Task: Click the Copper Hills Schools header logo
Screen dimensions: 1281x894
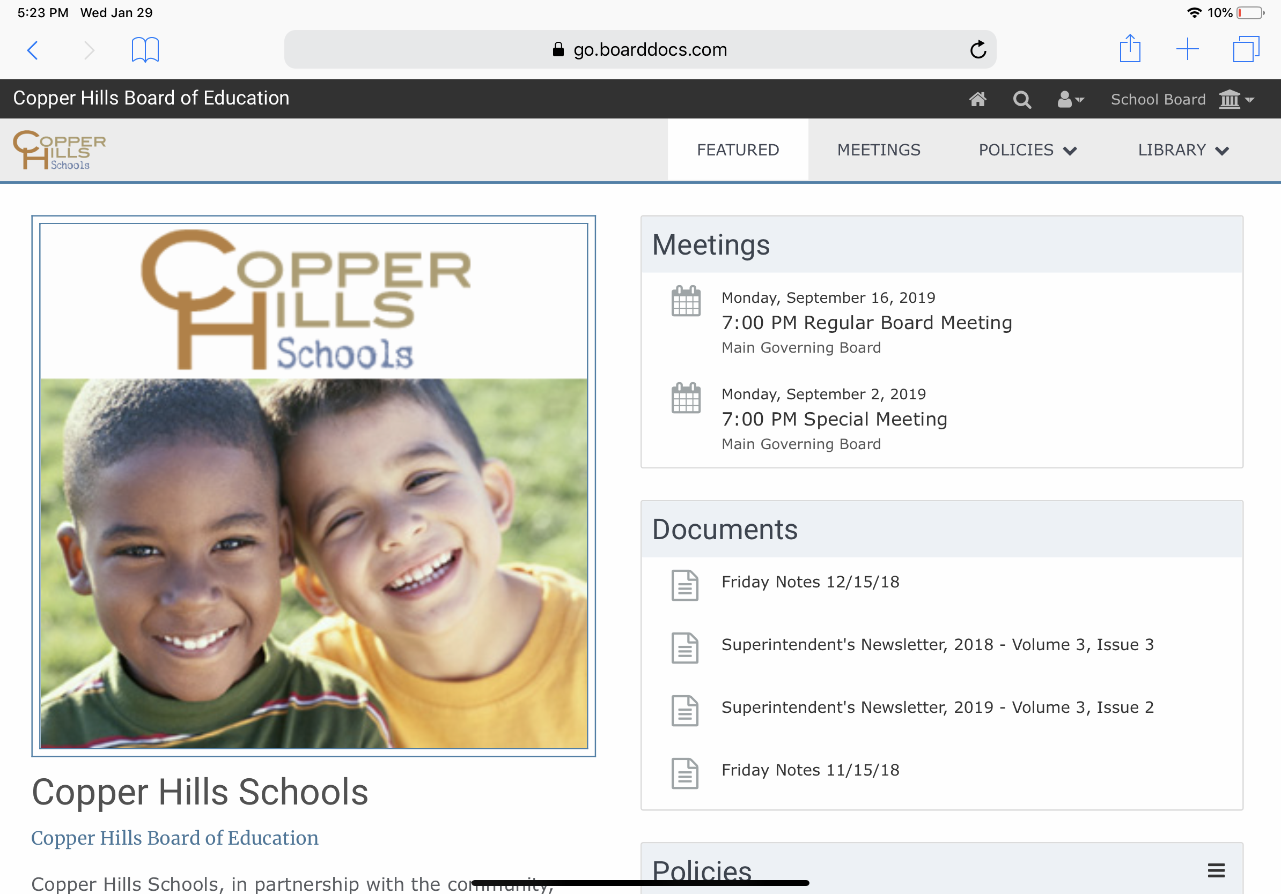Action: click(60, 150)
